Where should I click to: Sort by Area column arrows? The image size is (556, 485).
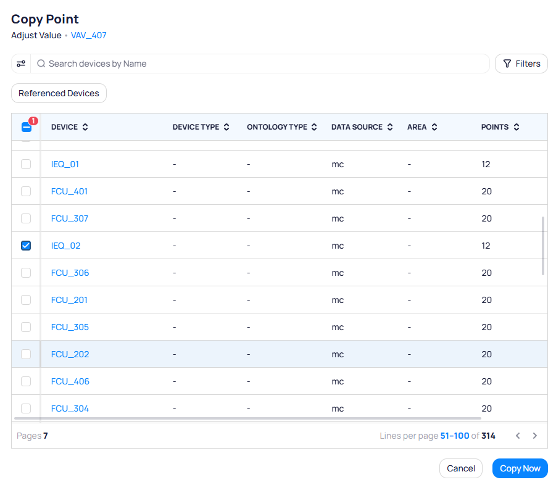[x=434, y=127]
